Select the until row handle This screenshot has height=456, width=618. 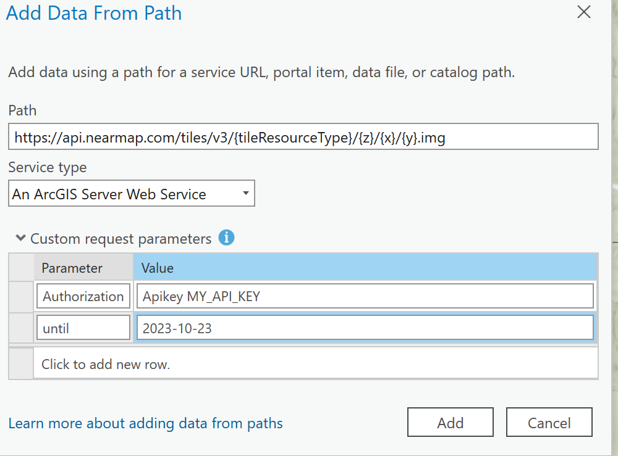[20, 328]
